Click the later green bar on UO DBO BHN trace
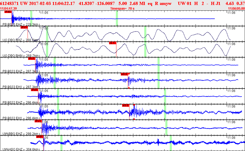The image size is (245, 151). coord(145,49)
